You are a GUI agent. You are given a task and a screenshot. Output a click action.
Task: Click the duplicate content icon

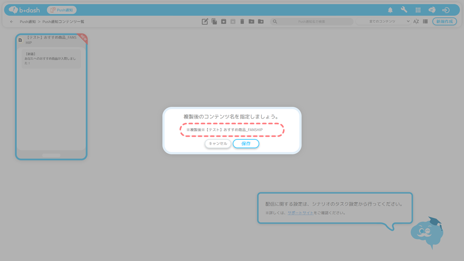(x=214, y=21)
